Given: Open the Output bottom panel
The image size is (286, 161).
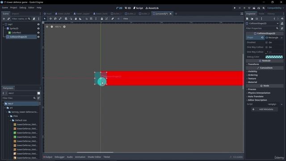Looking at the screenshot, I should pyautogui.click(x=48, y=157).
